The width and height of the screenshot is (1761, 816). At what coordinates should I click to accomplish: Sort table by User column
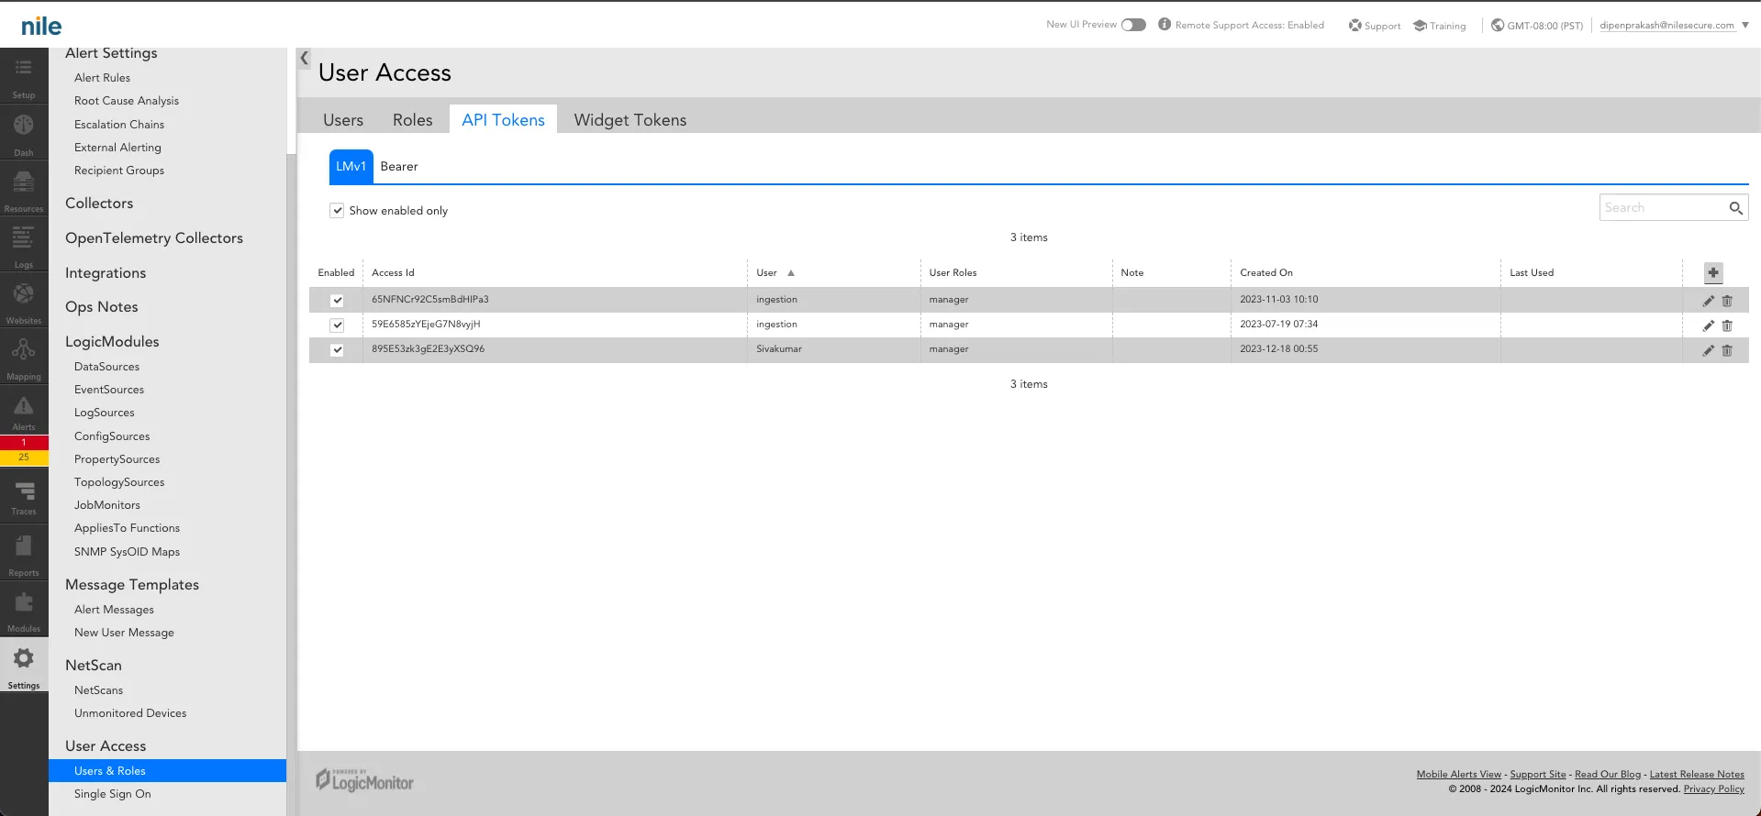click(x=775, y=273)
